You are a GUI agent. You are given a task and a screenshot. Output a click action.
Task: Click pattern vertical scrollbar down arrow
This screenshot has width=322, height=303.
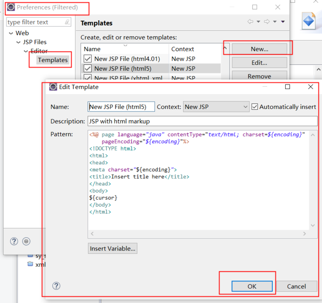pos(313,225)
